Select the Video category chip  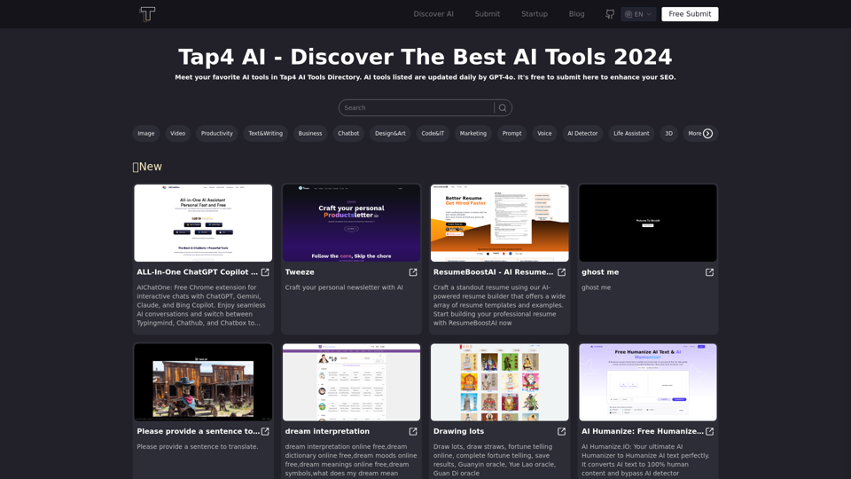[x=177, y=134]
